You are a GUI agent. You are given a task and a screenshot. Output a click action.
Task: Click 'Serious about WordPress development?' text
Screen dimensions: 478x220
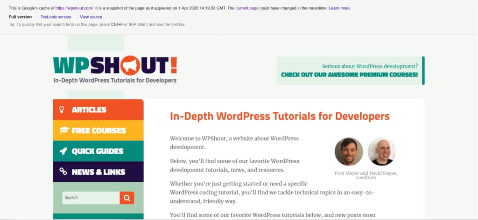pyautogui.click(x=370, y=66)
